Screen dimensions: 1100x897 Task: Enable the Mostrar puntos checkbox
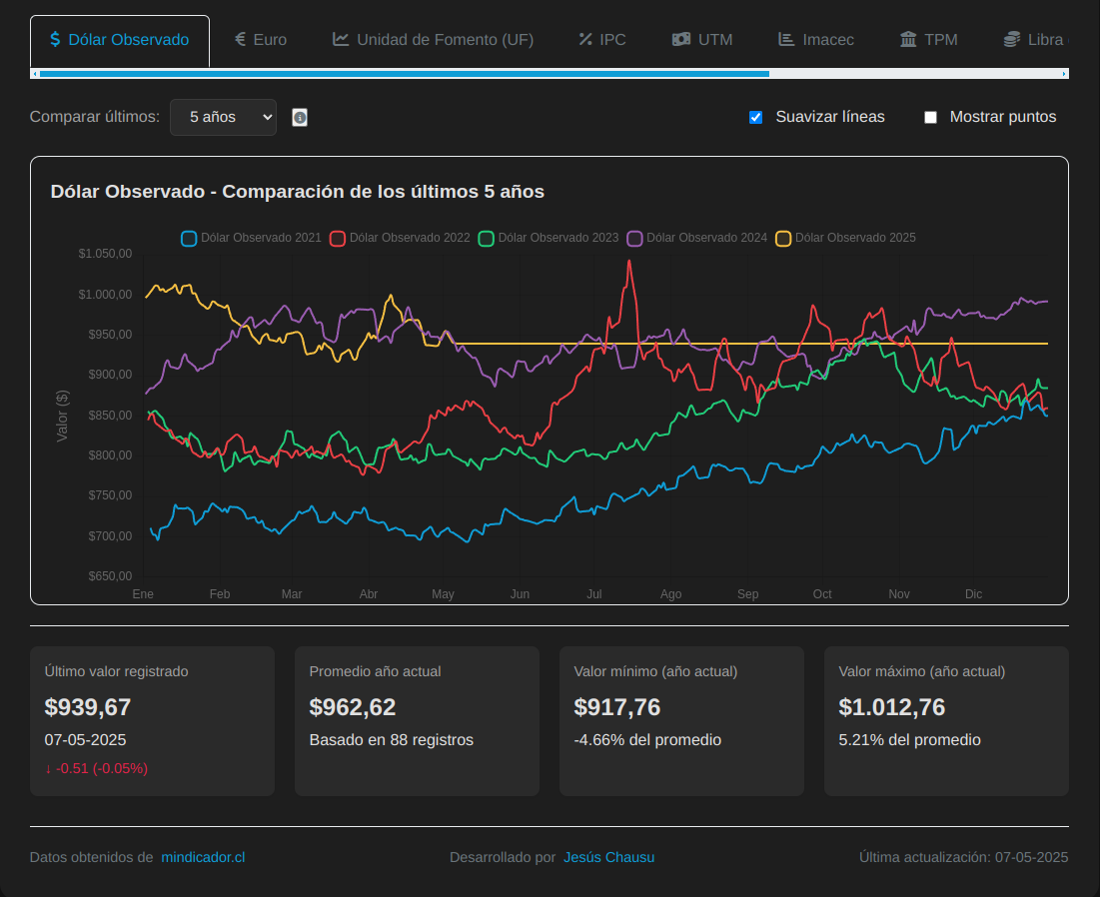pos(930,117)
